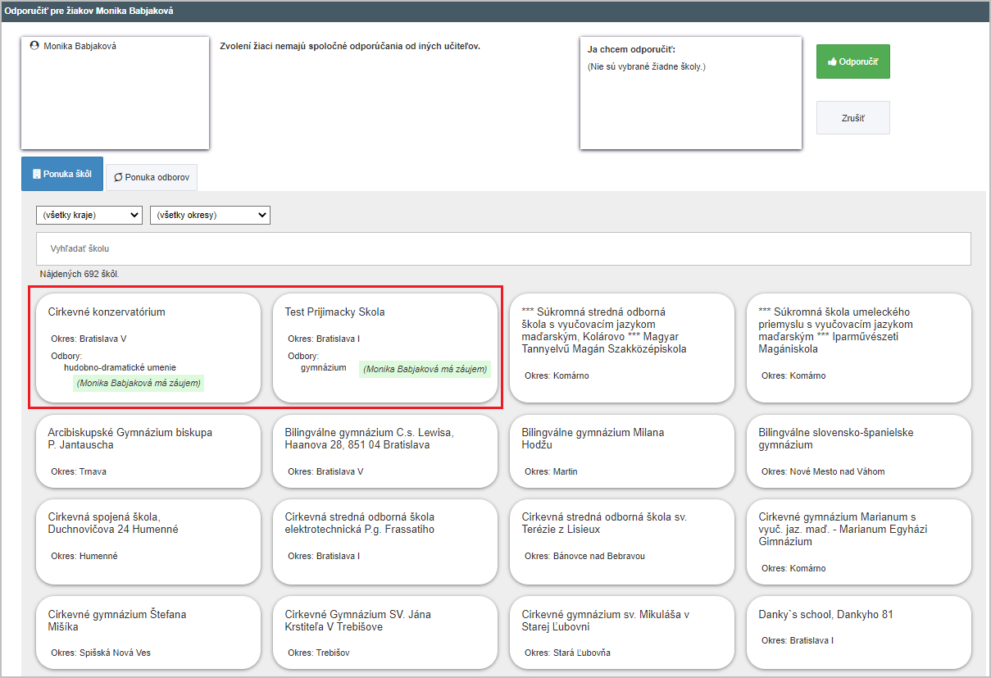The width and height of the screenshot is (991, 678).
Task: Click interest badge next to gymnázium
Action: pos(425,369)
